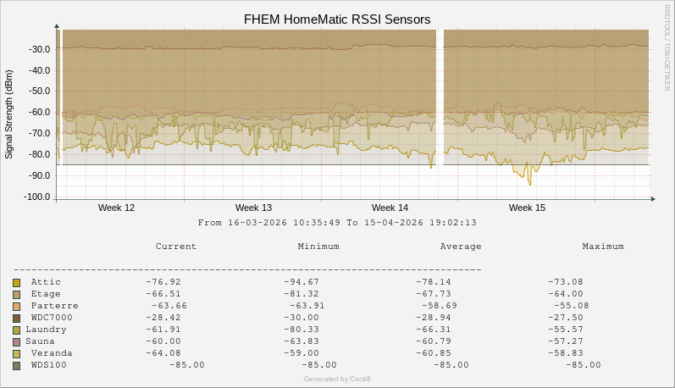Click the Week 14 x-axis label
Image resolution: width=675 pixels, height=388 pixels.
(390, 208)
